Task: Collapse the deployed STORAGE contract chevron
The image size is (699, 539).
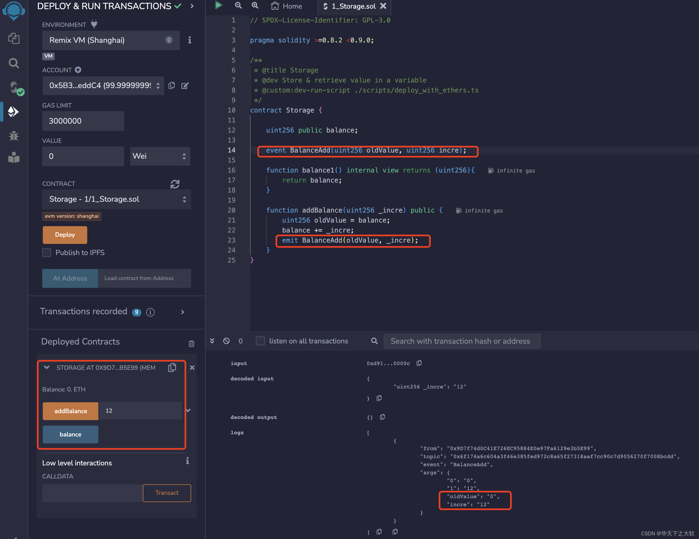Action: tap(47, 368)
